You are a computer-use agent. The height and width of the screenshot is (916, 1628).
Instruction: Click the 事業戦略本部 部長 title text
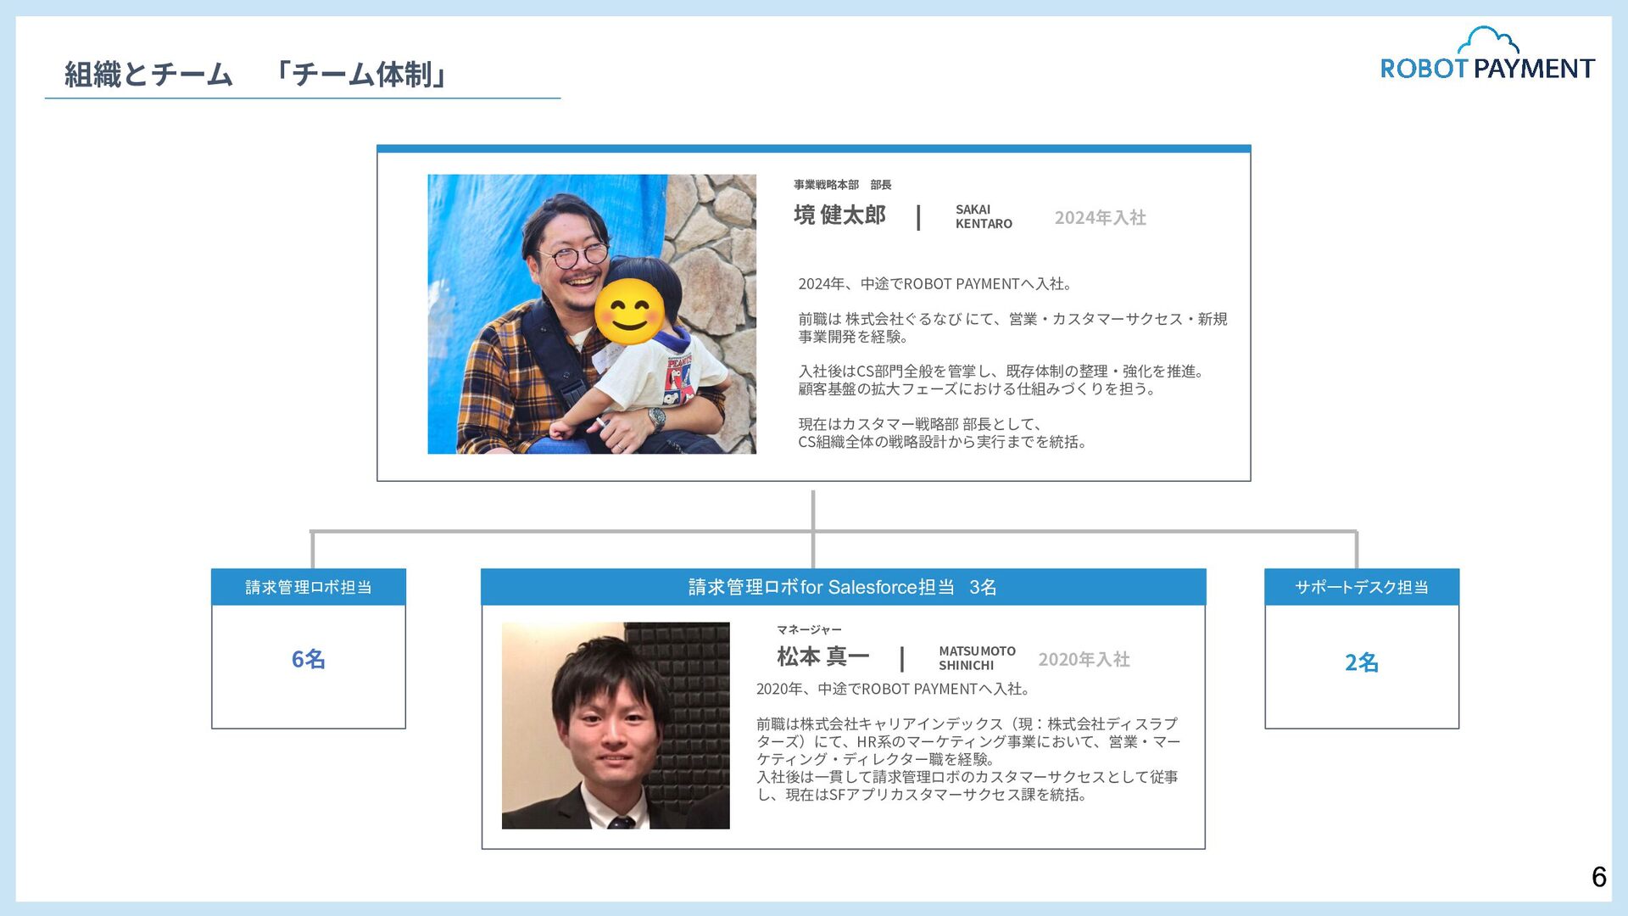pyautogui.click(x=841, y=185)
